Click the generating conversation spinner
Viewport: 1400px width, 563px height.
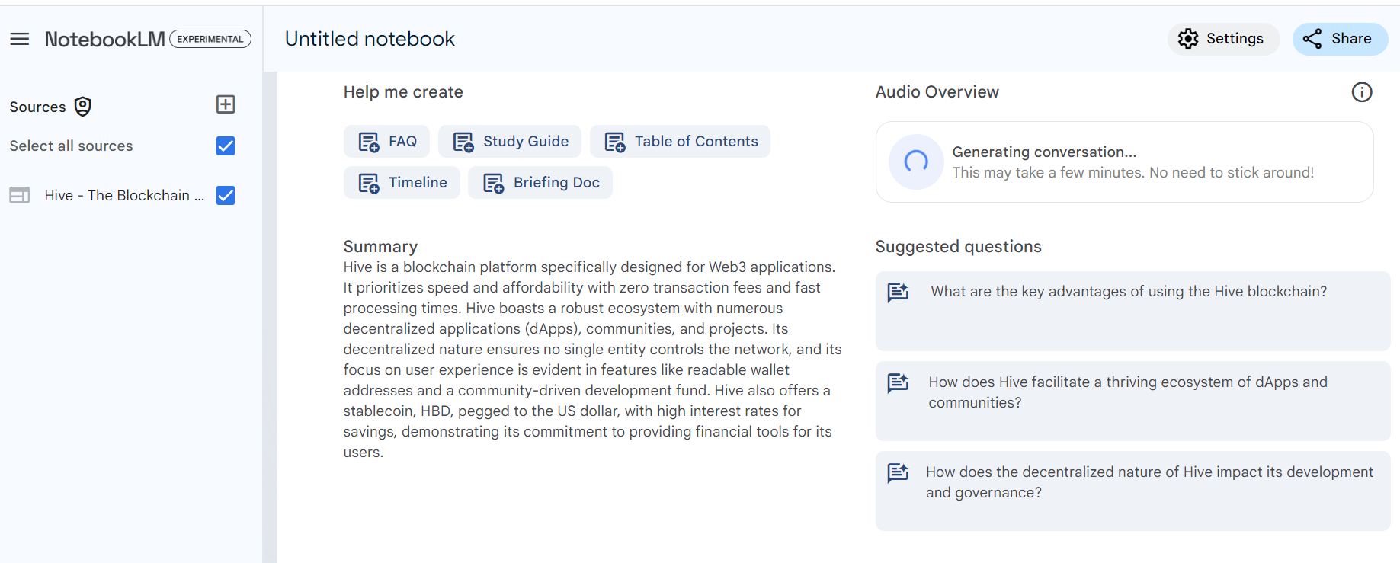[916, 162]
